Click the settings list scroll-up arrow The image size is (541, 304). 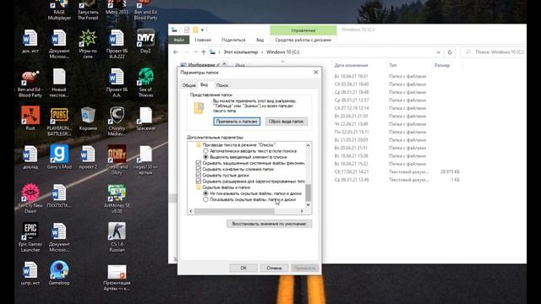coord(308,145)
